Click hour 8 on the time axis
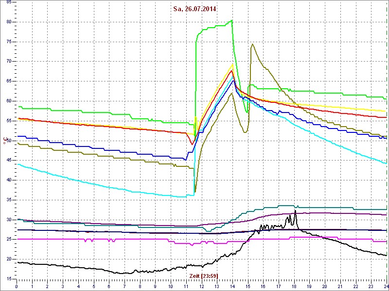389x291 pixels. click(140, 287)
